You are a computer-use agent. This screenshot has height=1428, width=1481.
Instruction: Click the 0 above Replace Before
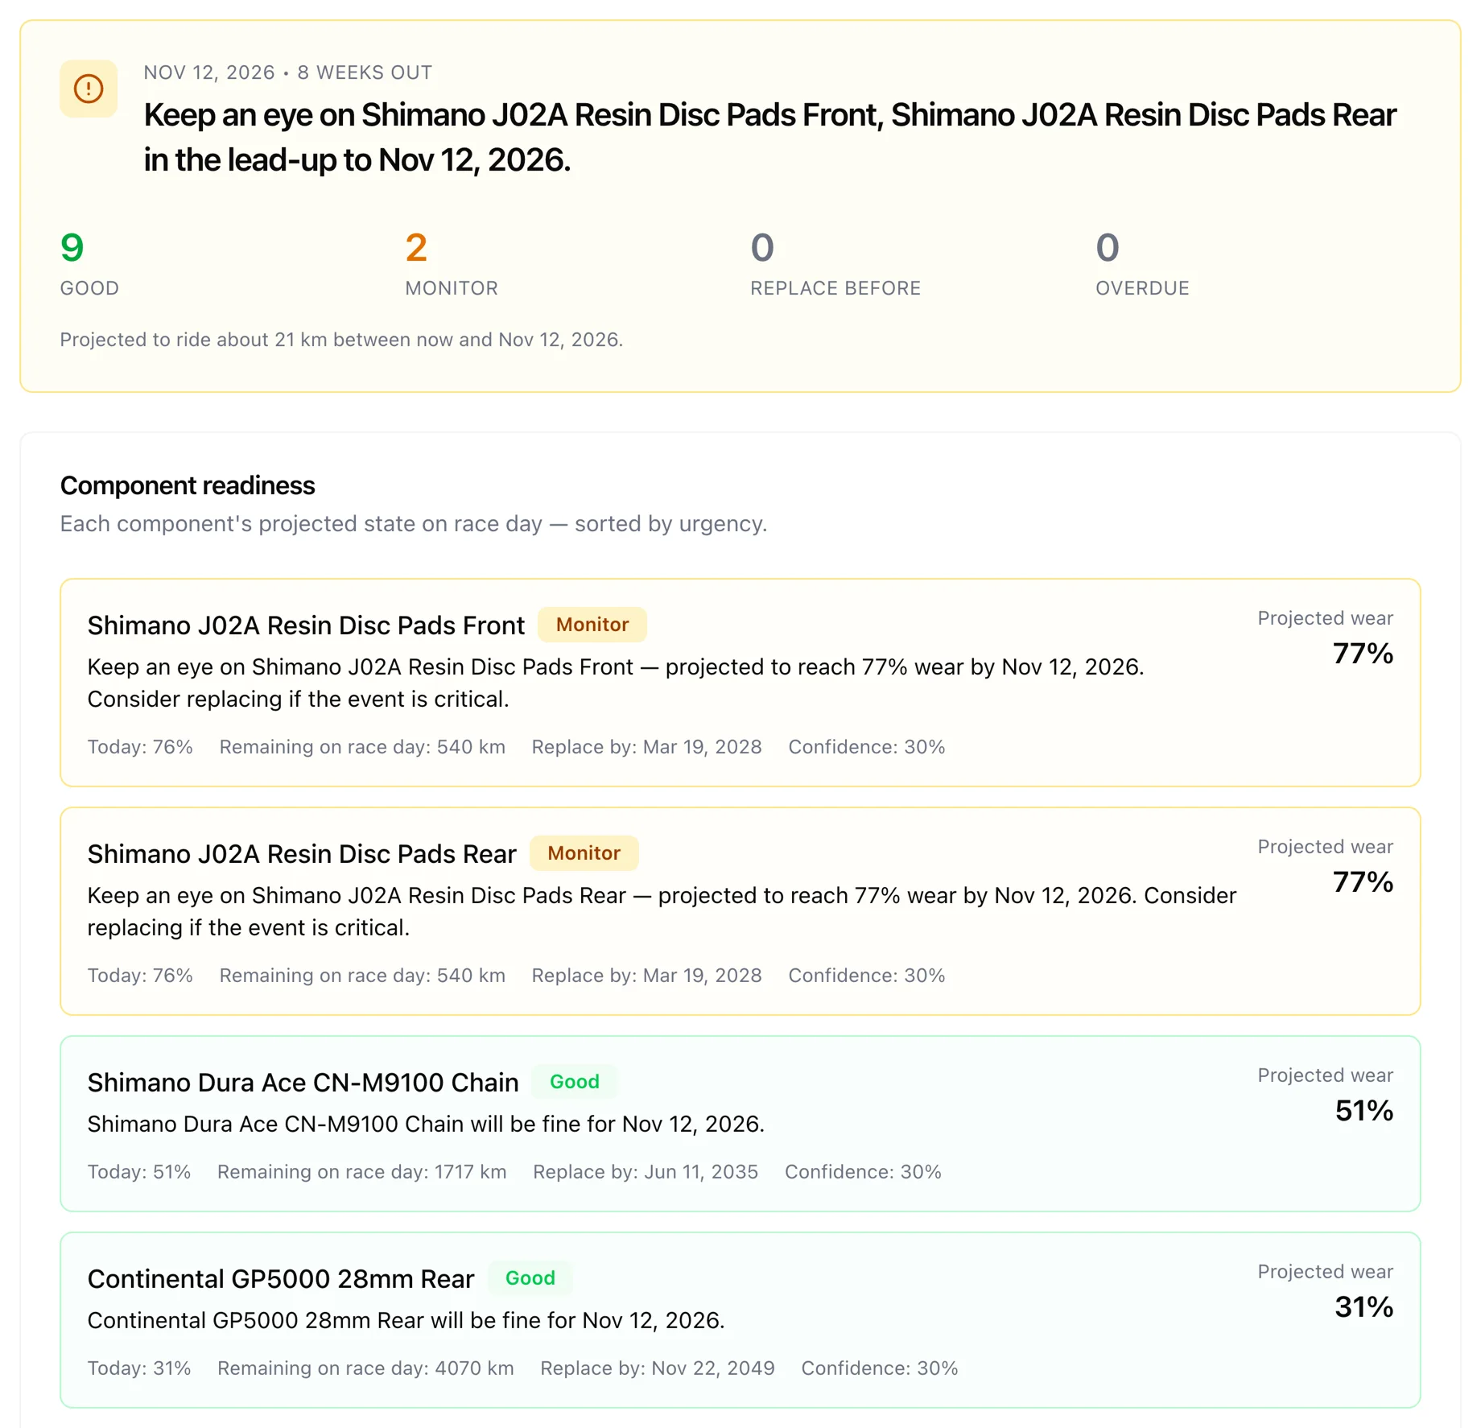pos(762,247)
